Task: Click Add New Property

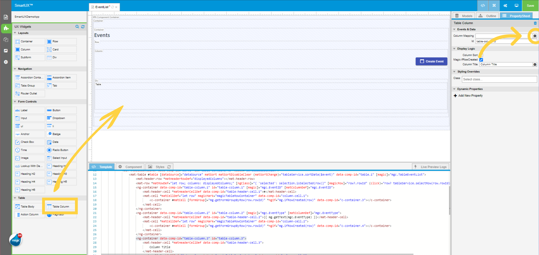Action: coord(468,95)
